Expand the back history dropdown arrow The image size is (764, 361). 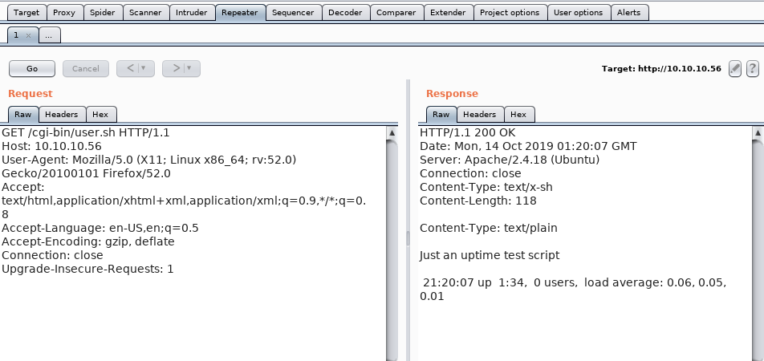[x=144, y=68]
